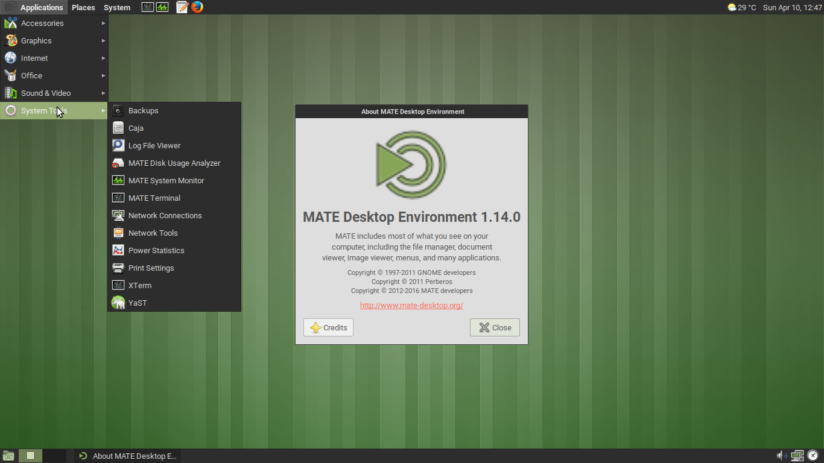
Task: Click the terminal launcher icon in top panel
Action: [148, 7]
